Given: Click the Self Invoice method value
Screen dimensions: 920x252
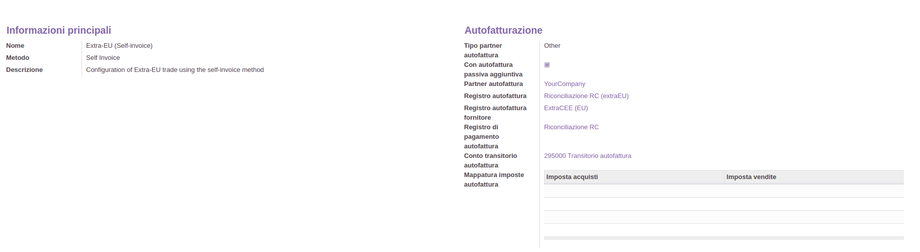Looking at the screenshot, I should click(103, 58).
